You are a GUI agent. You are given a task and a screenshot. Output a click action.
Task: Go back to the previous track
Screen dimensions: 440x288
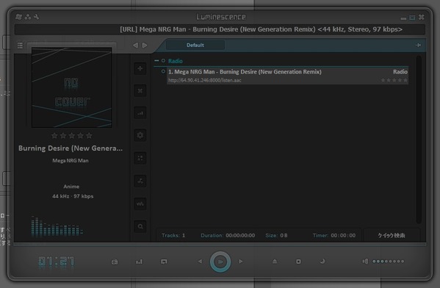(200, 262)
